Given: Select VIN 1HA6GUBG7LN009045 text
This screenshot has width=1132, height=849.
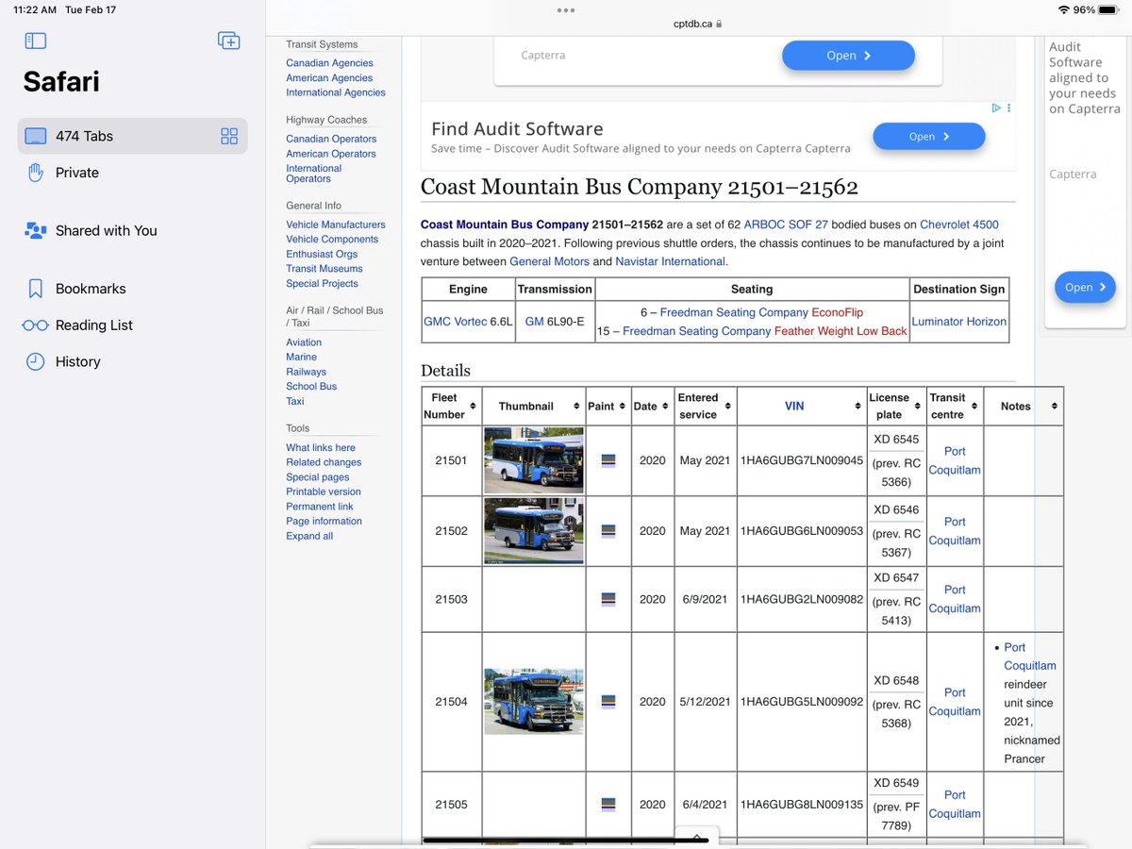Looking at the screenshot, I should 802,460.
